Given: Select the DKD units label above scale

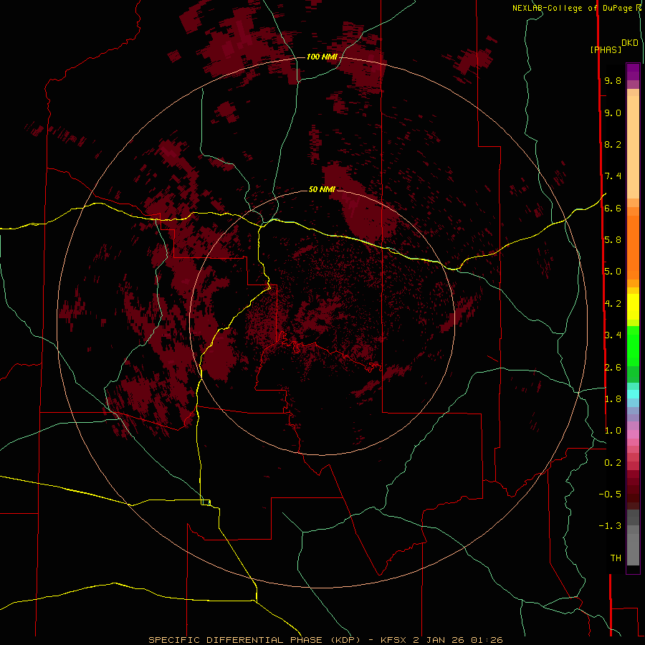Looking at the screenshot, I should (x=630, y=43).
